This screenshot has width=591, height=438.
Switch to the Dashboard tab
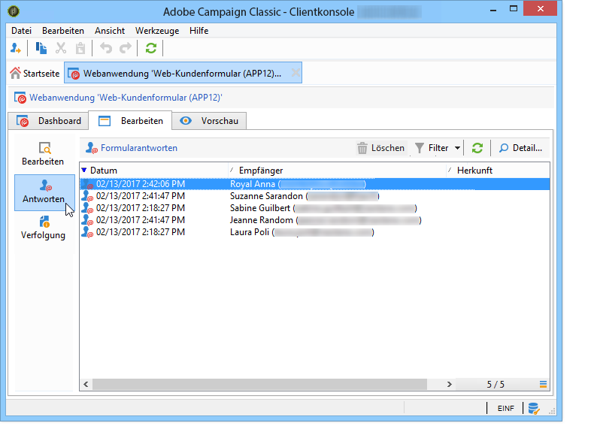pyautogui.click(x=49, y=121)
